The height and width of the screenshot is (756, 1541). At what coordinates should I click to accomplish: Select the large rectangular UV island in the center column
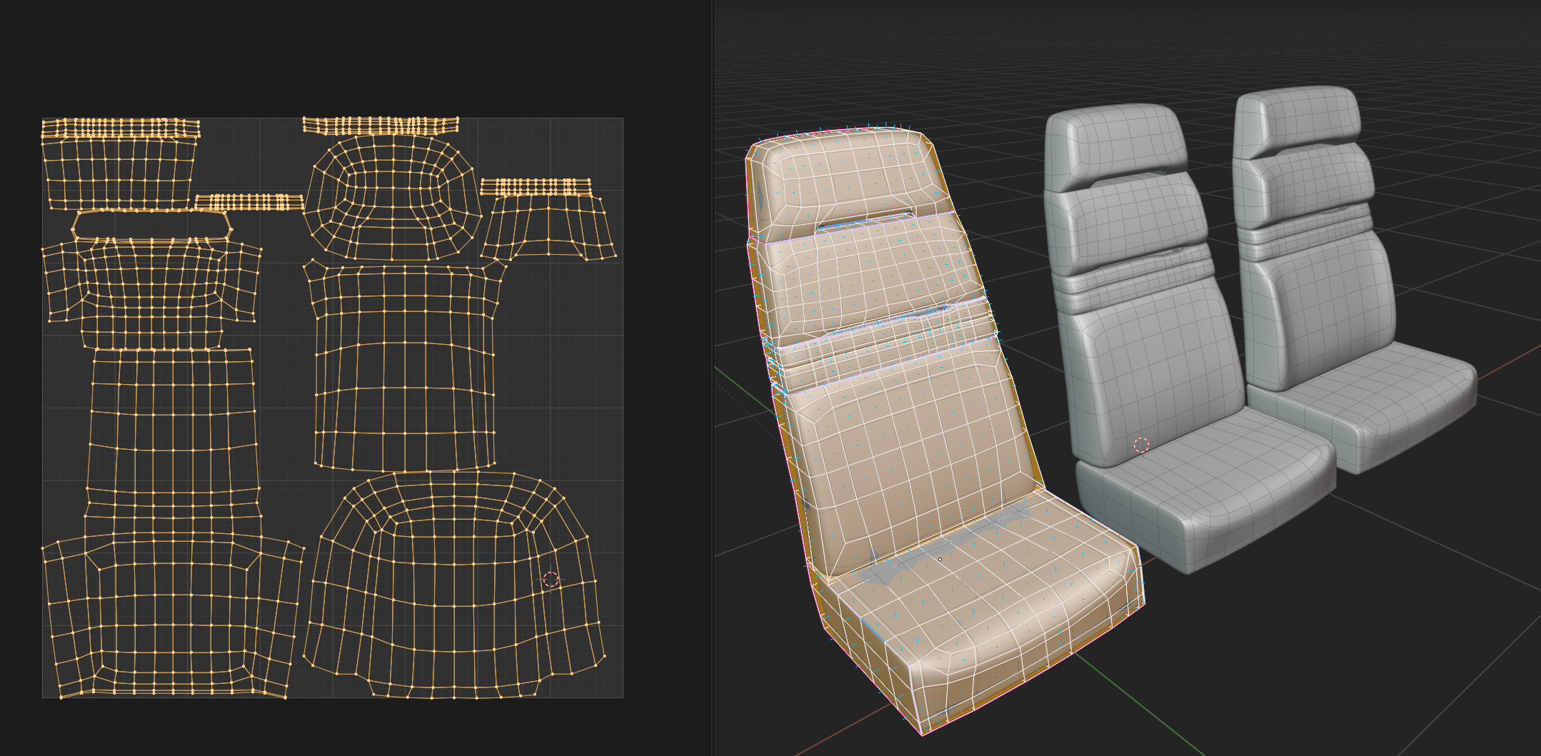coord(405,368)
